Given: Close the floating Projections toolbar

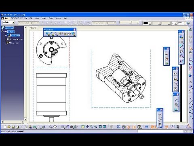Looking at the screenshot, I should 74,30.
